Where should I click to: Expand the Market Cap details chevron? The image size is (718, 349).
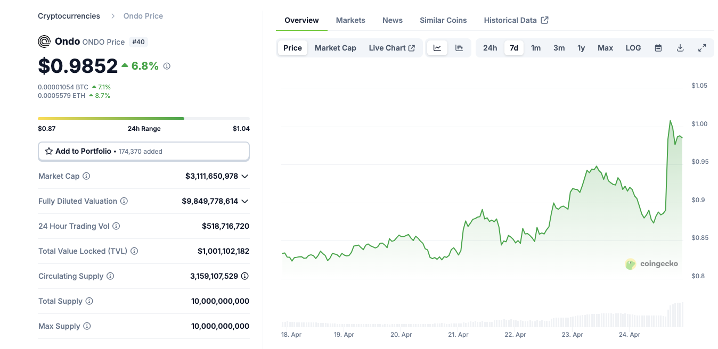pos(246,176)
